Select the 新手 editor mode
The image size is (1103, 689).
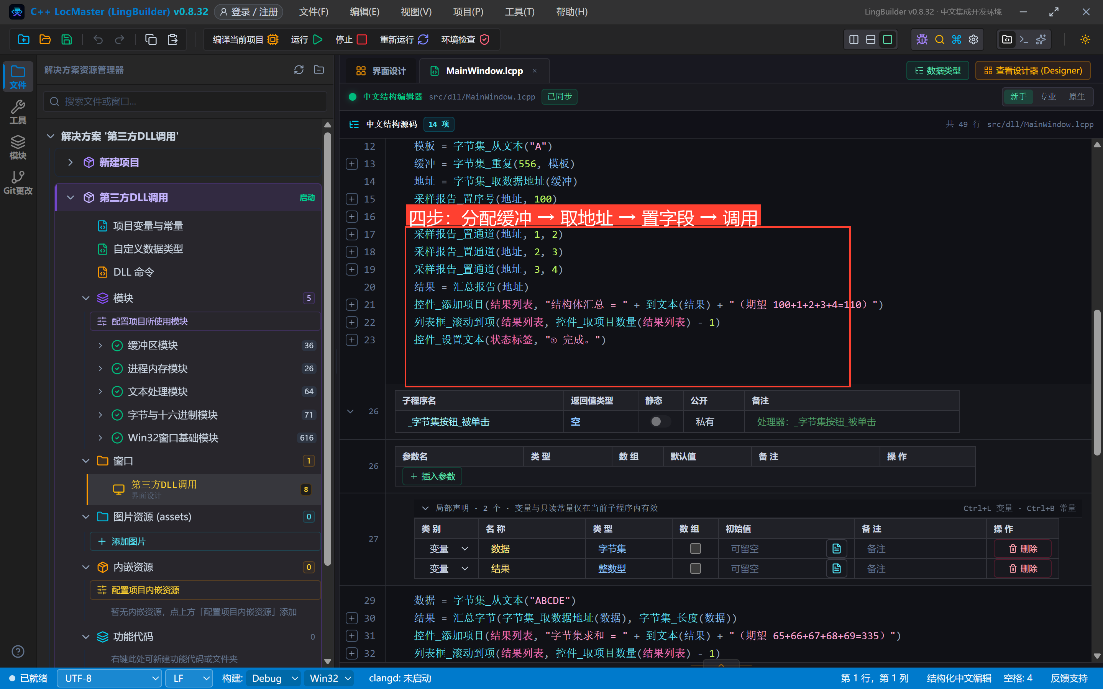click(1018, 96)
